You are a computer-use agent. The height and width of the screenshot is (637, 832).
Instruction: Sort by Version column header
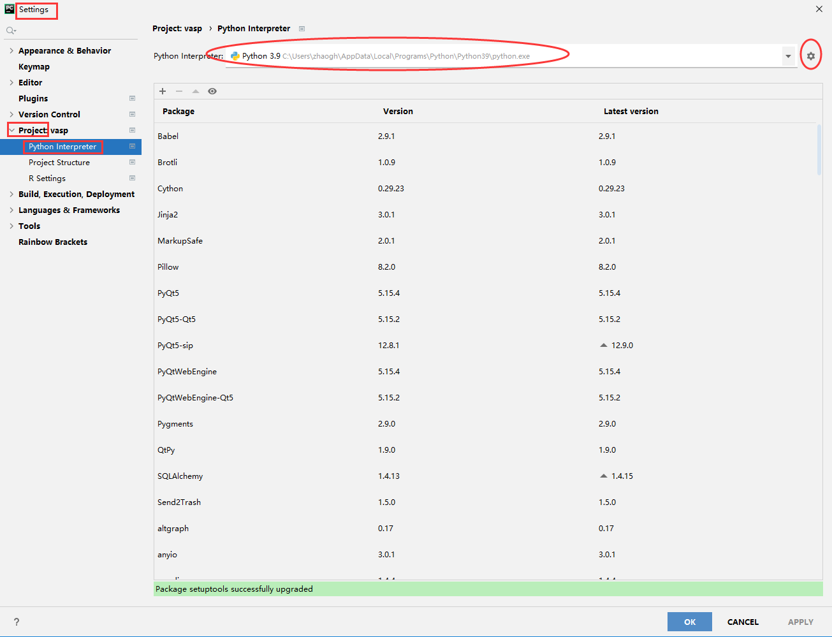point(398,111)
